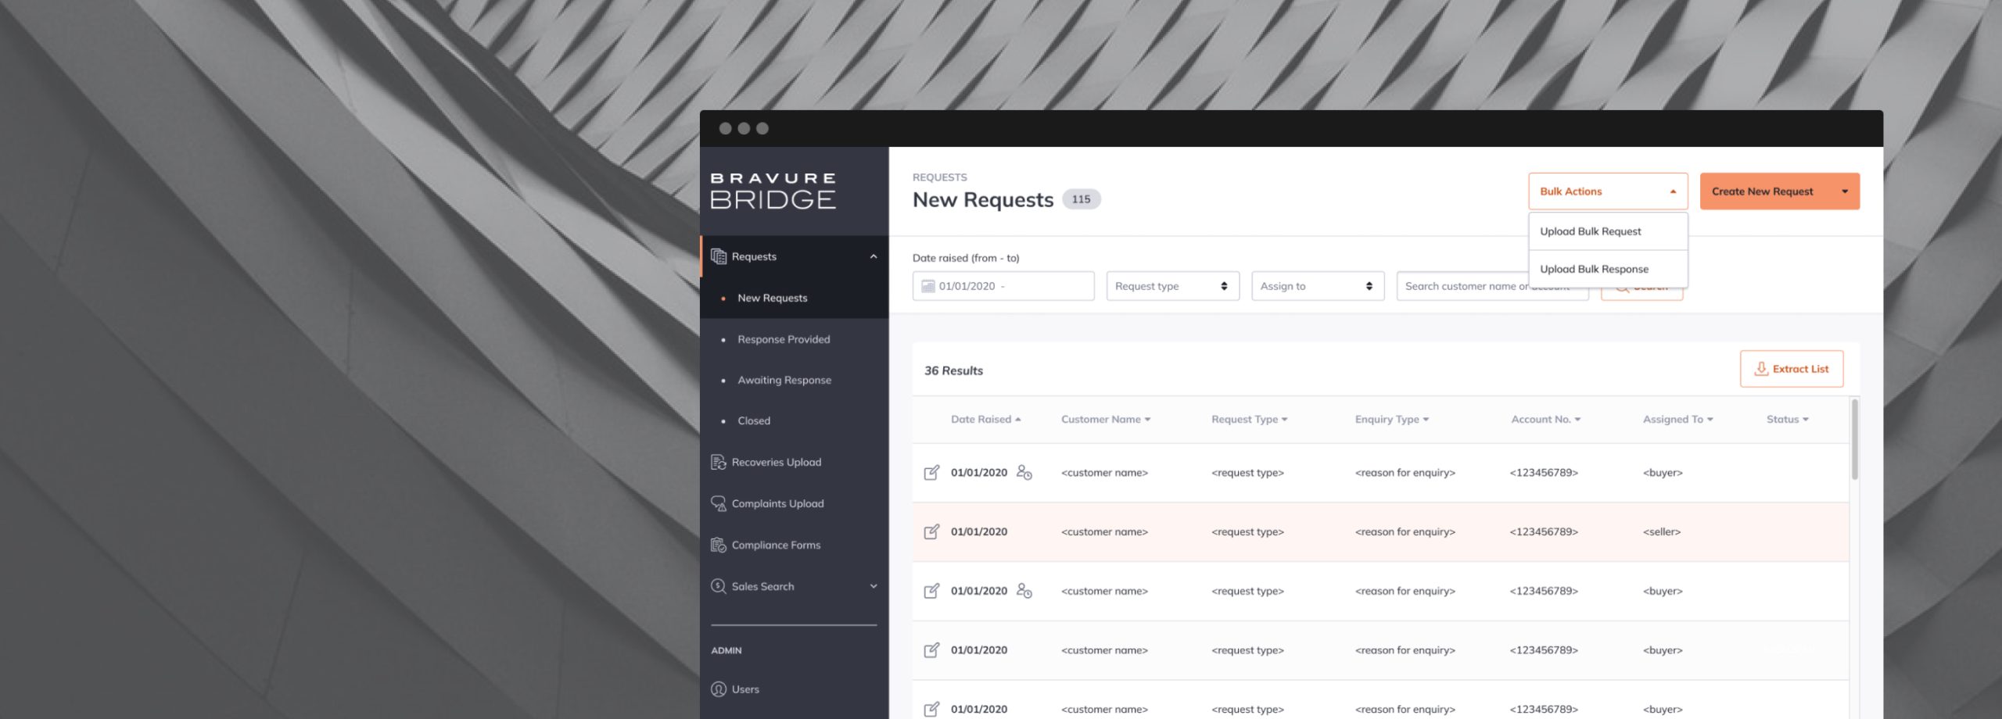Click the calendar icon in the date field
This screenshot has width=2002, height=719.
click(927, 286)
